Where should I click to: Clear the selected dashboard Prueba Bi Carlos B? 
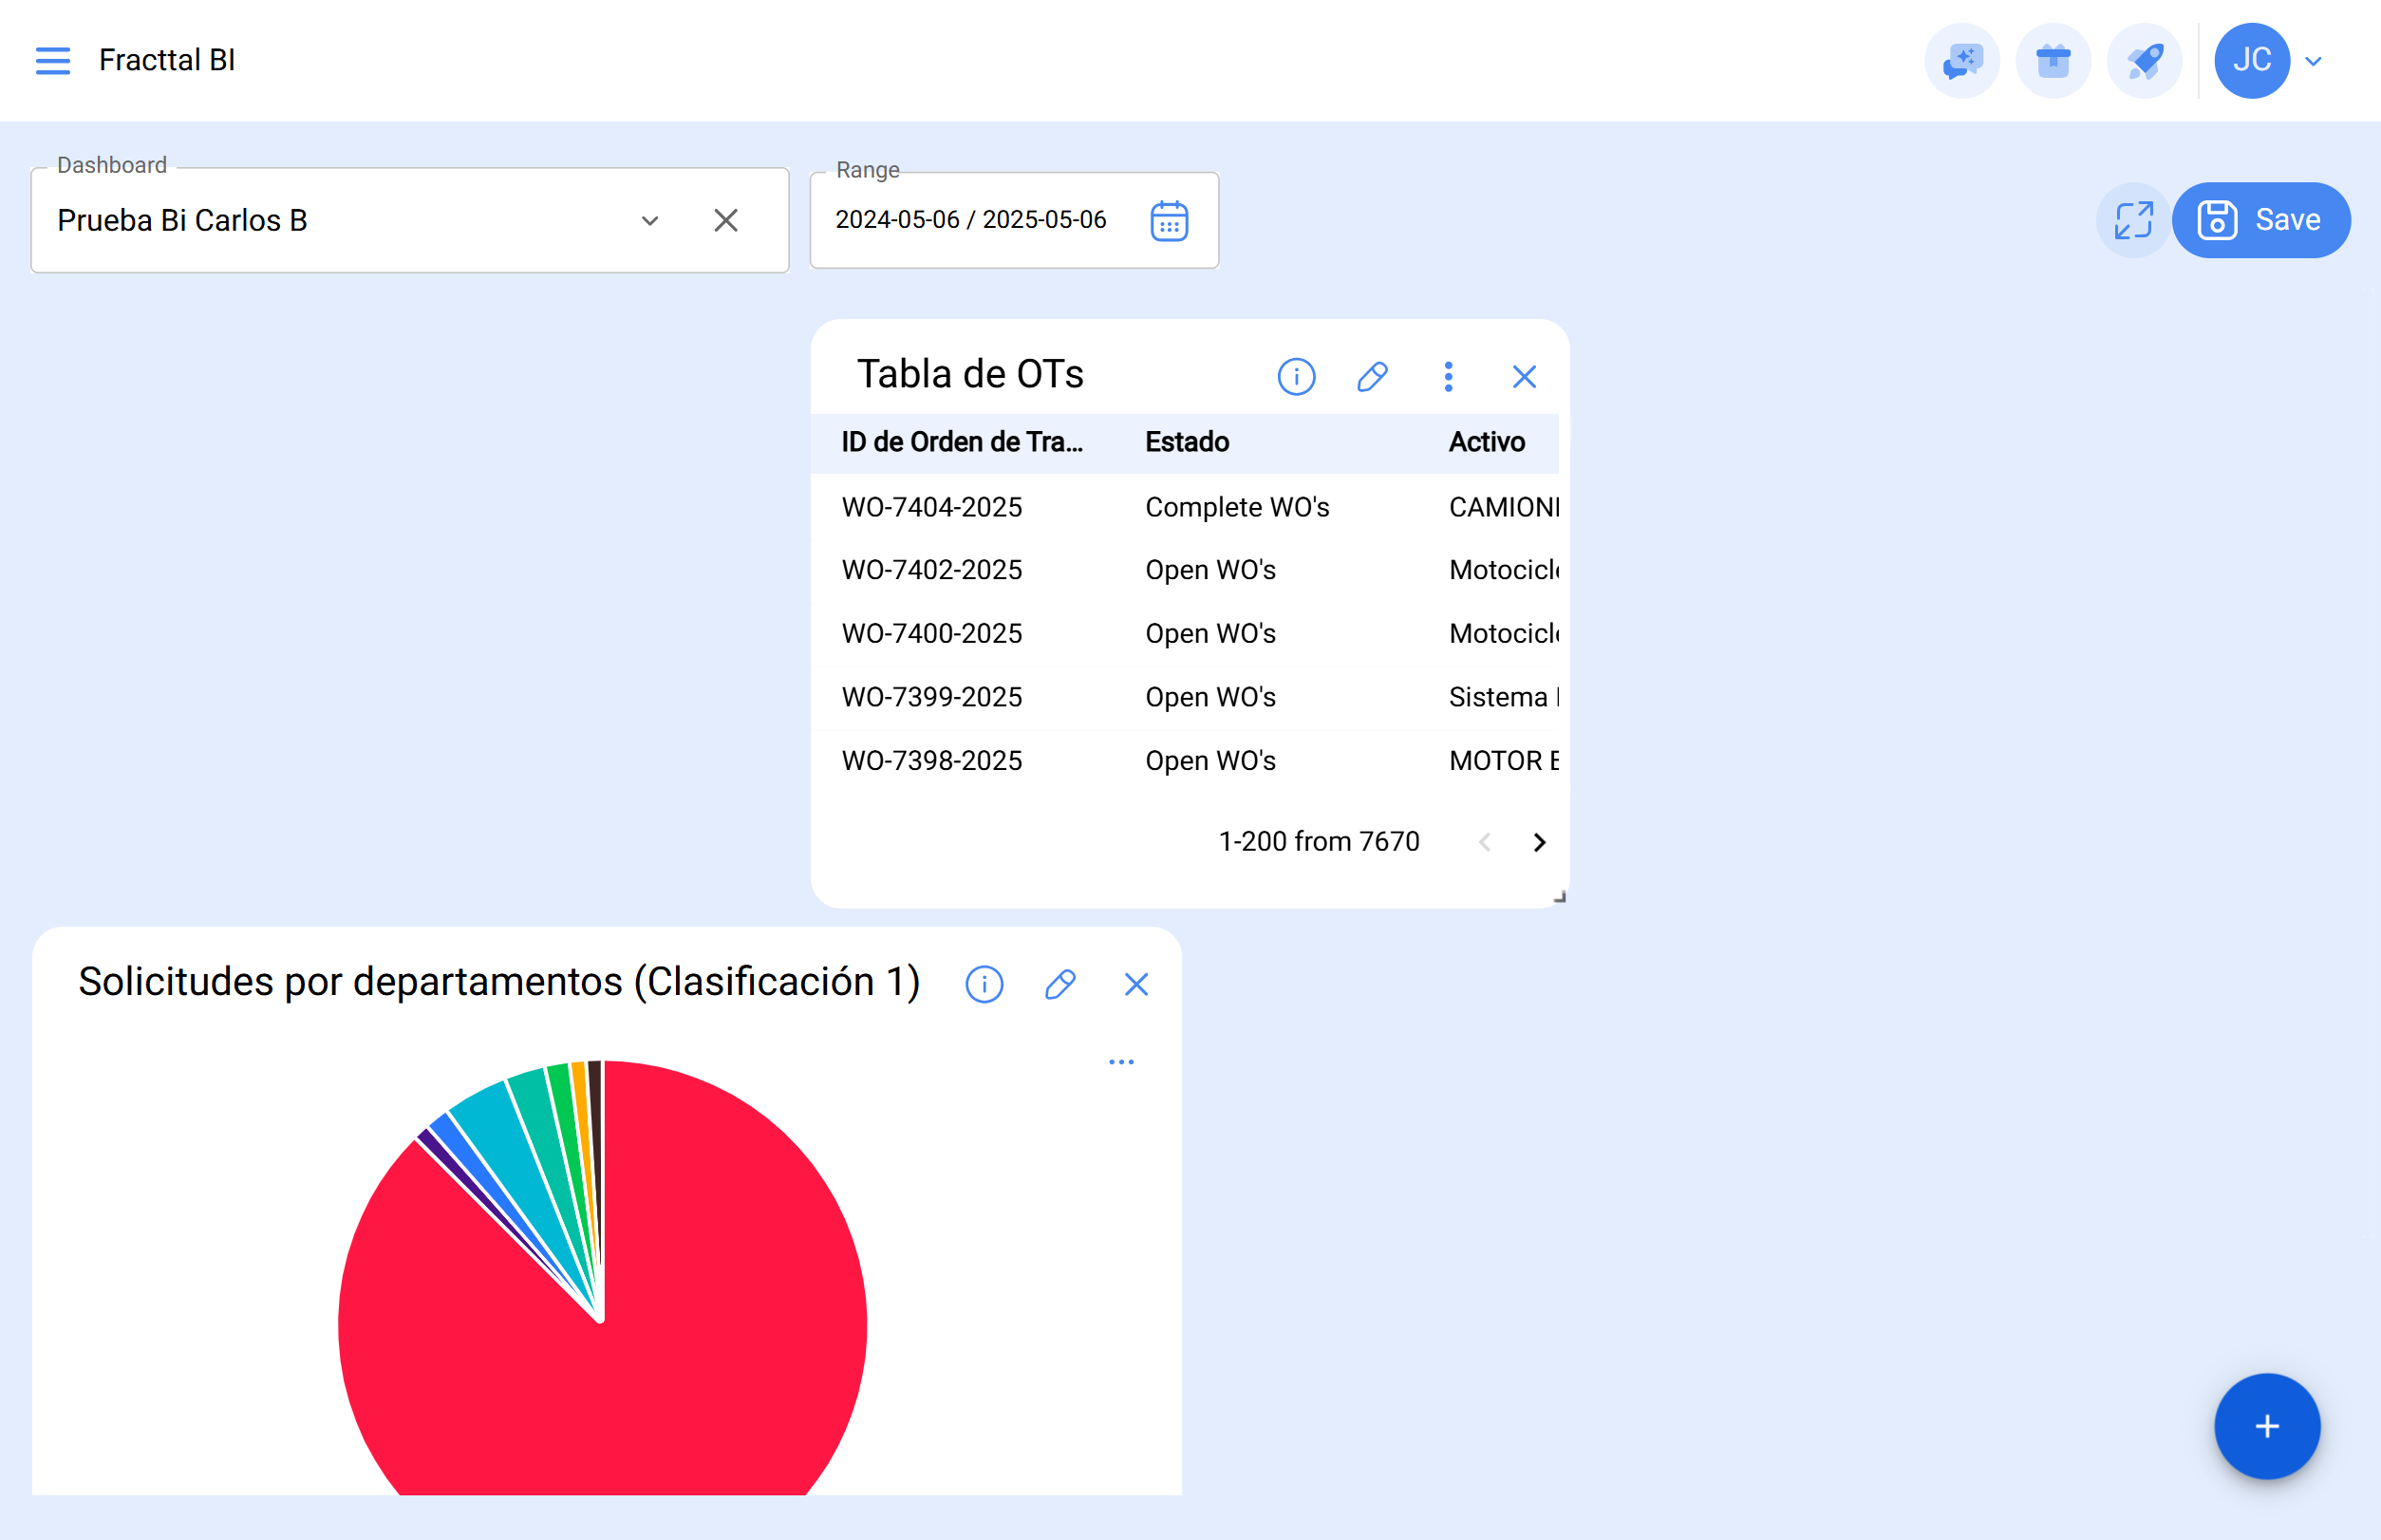726,221
